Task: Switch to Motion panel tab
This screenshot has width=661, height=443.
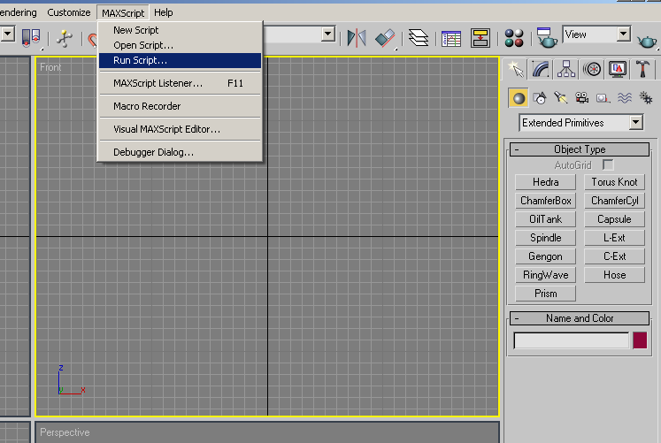Action: [592, 69]
